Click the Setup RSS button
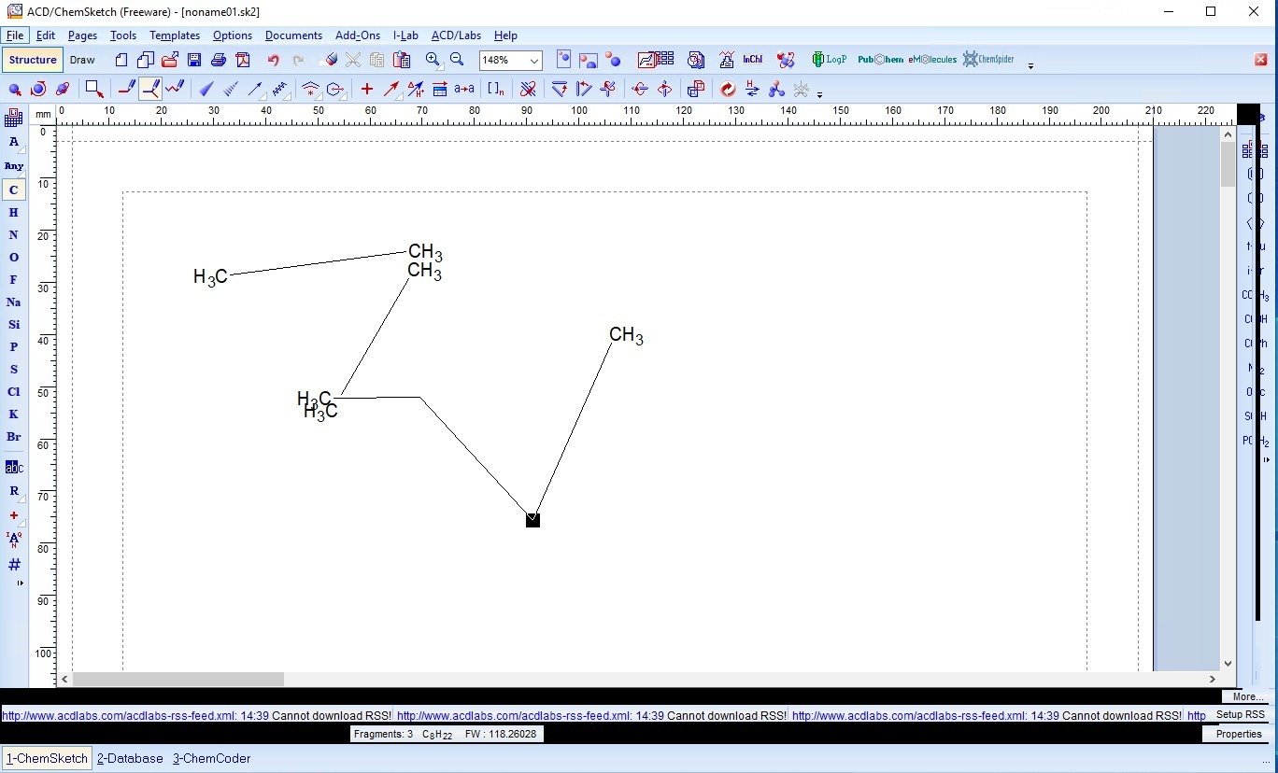The image size is (1278, 773). point(1241,715)
